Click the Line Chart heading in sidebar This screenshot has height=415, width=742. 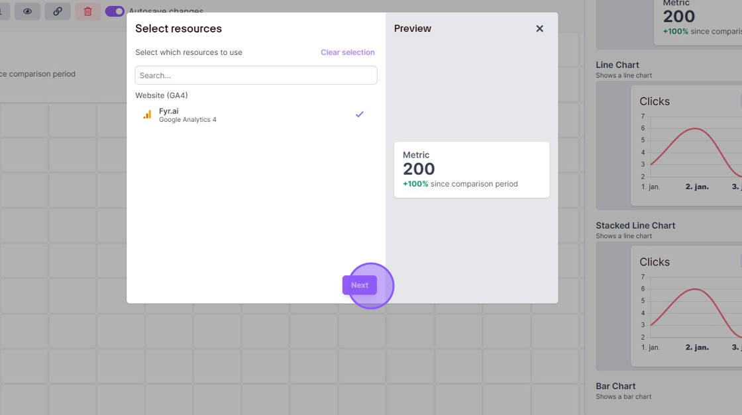[x=617, y=65]
